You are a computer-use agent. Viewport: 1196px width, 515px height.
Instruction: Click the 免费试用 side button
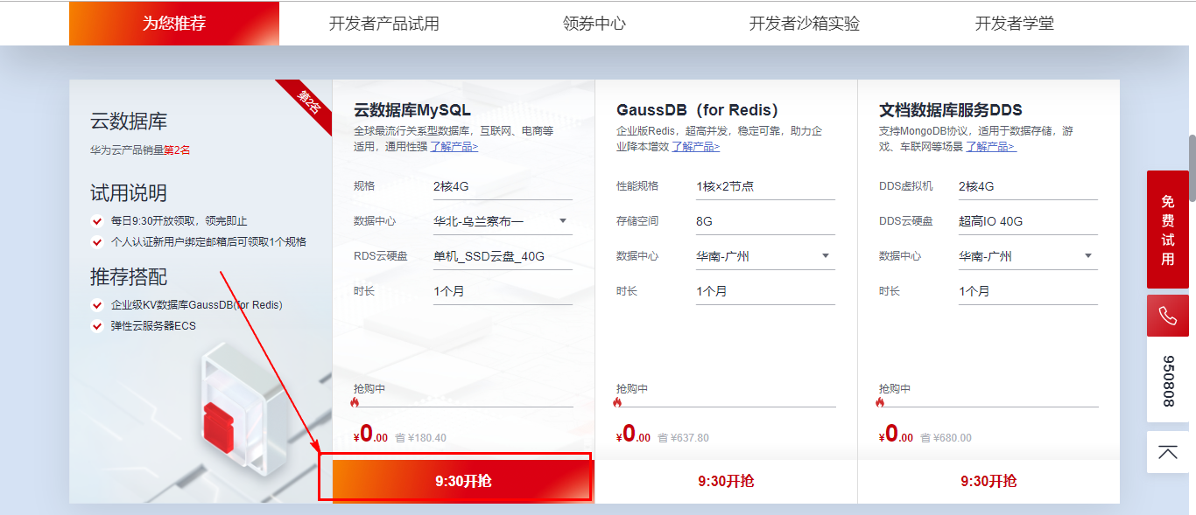1168,229
